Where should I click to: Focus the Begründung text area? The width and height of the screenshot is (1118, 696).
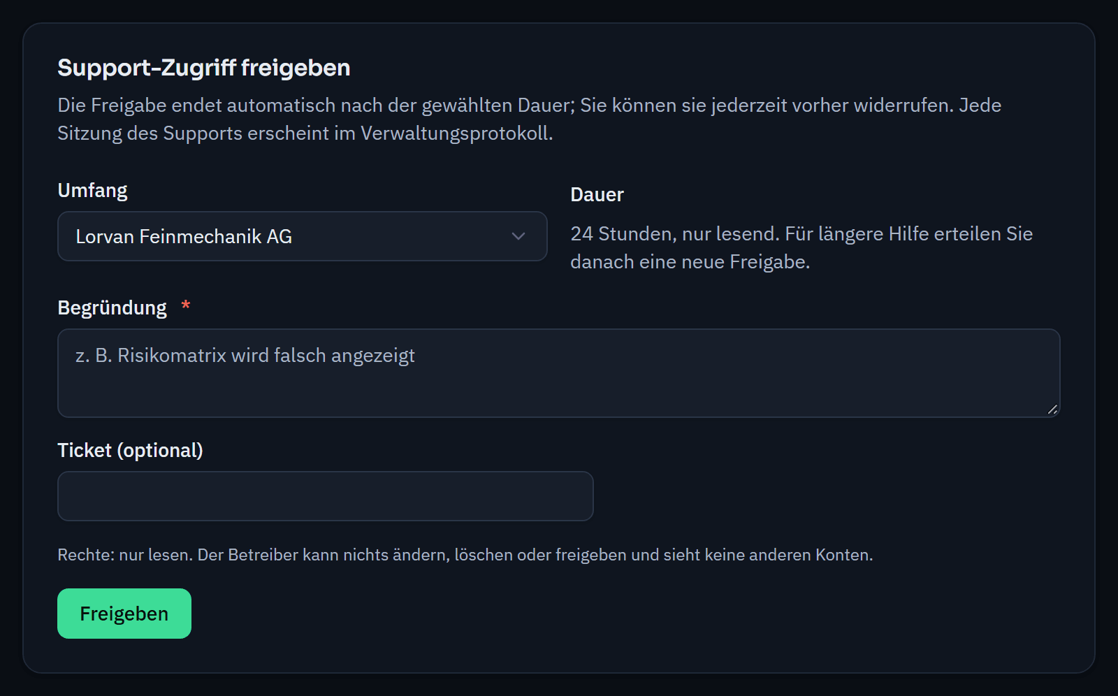pyautogui.click(x=559, y=373)
